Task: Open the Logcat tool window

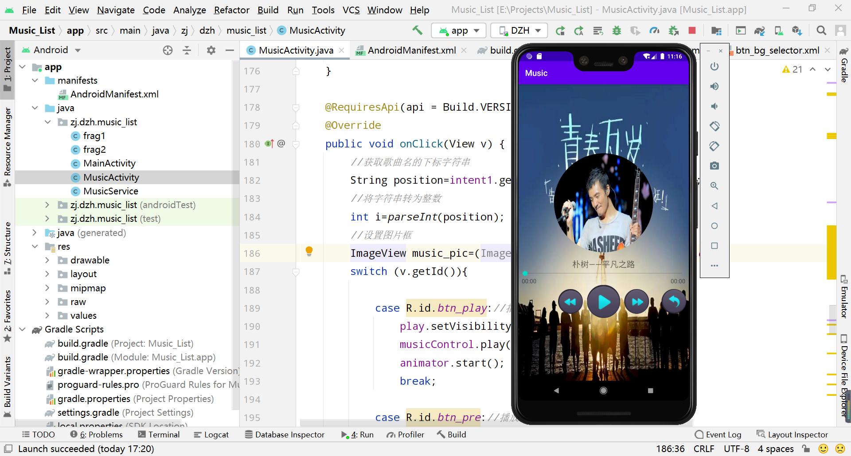Action: 211,435
